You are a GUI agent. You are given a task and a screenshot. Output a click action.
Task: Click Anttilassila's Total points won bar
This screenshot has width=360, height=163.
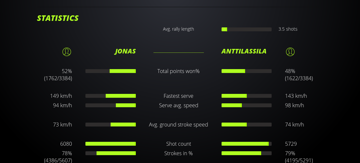click(246, 71)
